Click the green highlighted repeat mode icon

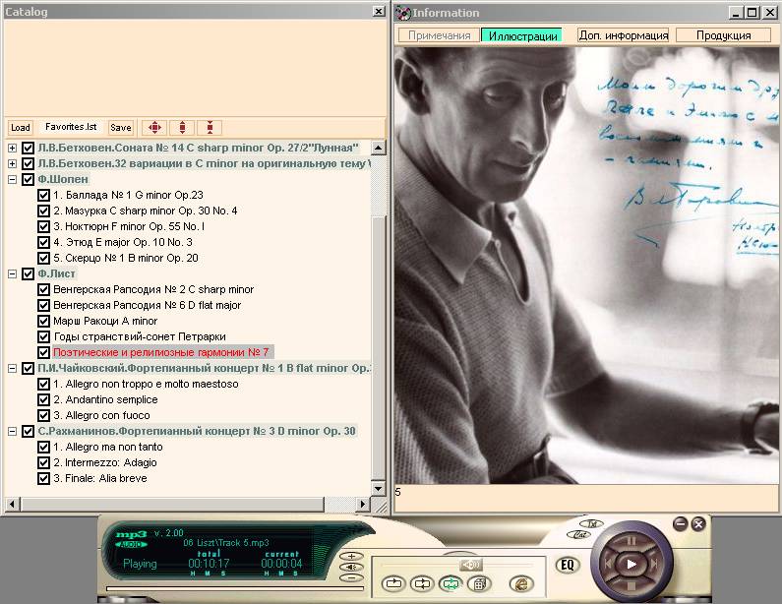pos(450,583)
